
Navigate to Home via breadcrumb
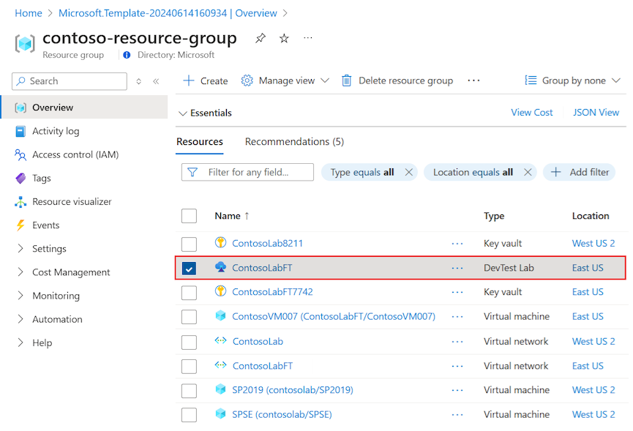[x=28, y=13]
